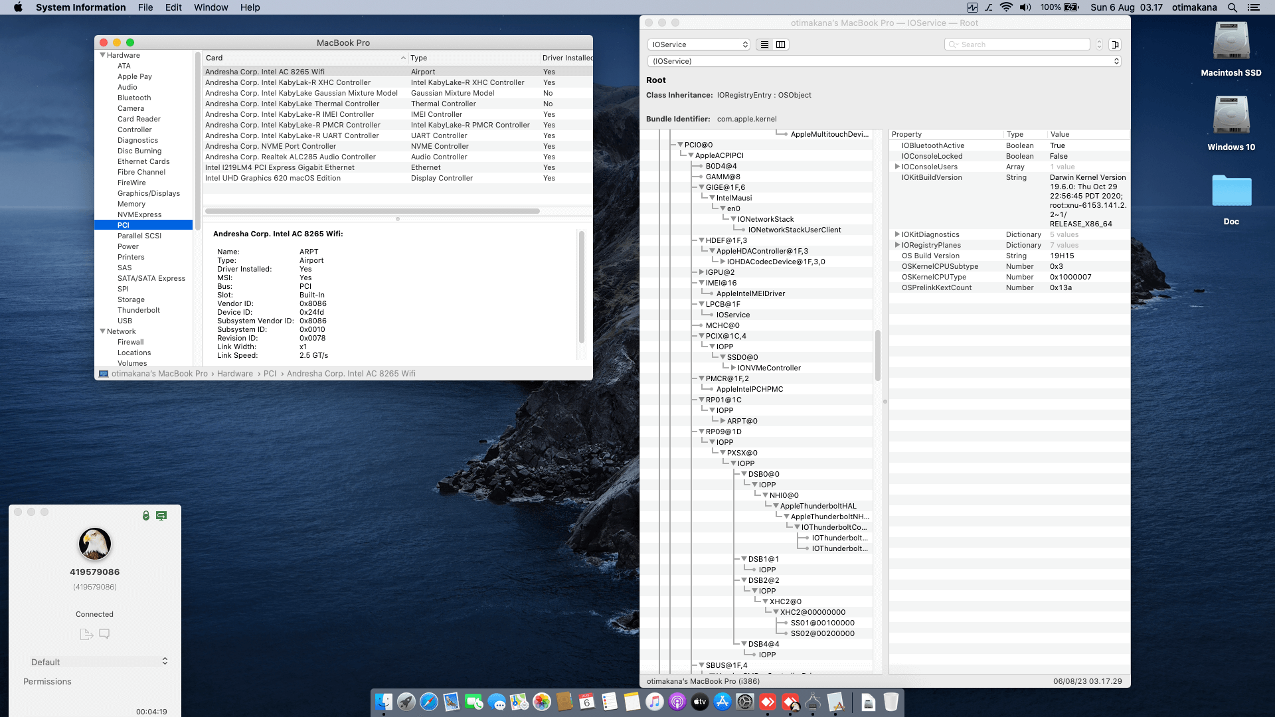Image resolution: width=1275 pixels, height=717 pixels.
Task: Click the horizontal scrollbar under the PCI list
Action: tap(372, 211)
